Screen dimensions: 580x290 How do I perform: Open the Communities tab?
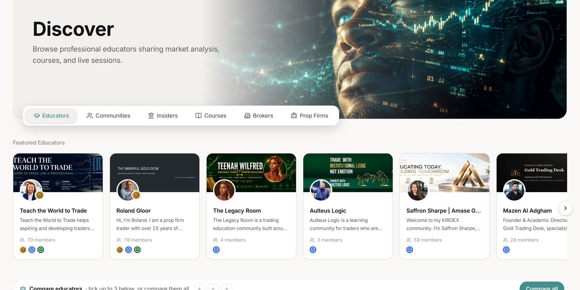tap(108, 116)
